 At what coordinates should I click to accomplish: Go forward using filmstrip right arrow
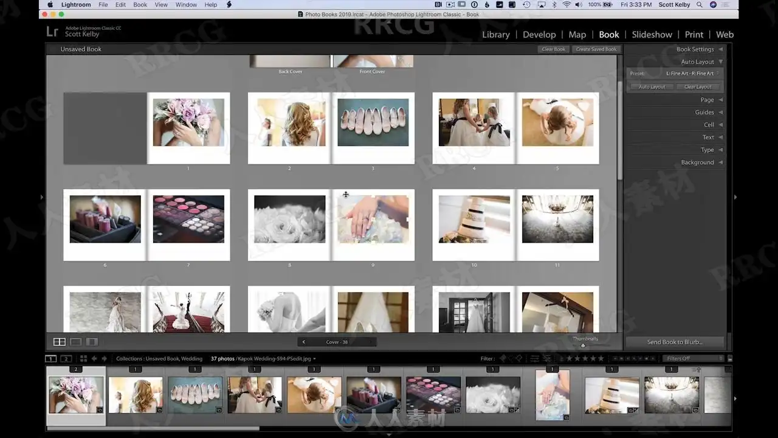click(x=105, y=359)
